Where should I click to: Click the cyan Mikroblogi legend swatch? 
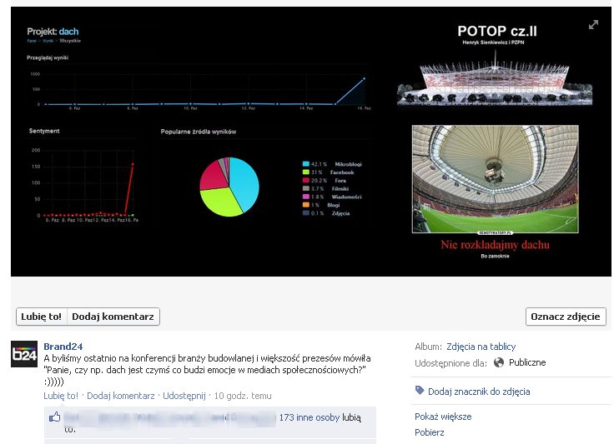click(306, 164)
